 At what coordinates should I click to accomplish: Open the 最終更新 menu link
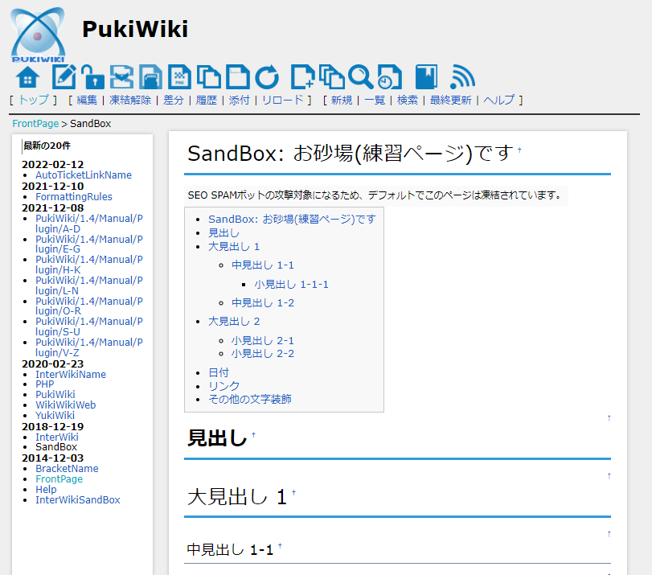coord(451,100)
